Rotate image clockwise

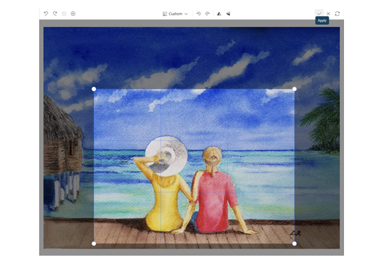[208, 14]
